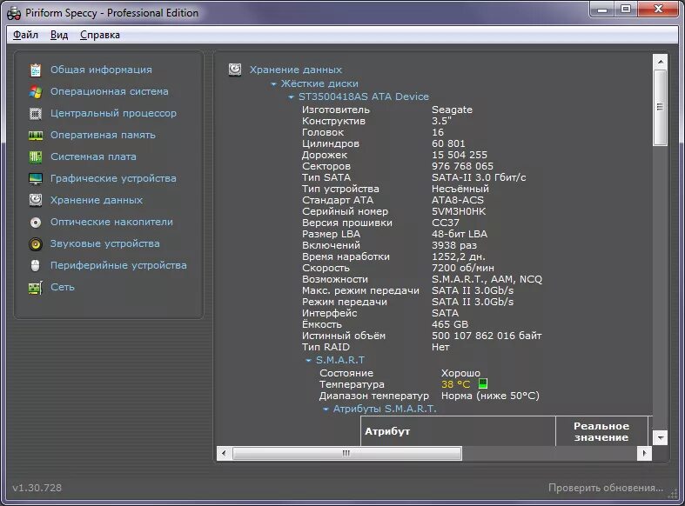
Task: Click the Хранение данных heading in main panel
Action: [x=295, y=70]
